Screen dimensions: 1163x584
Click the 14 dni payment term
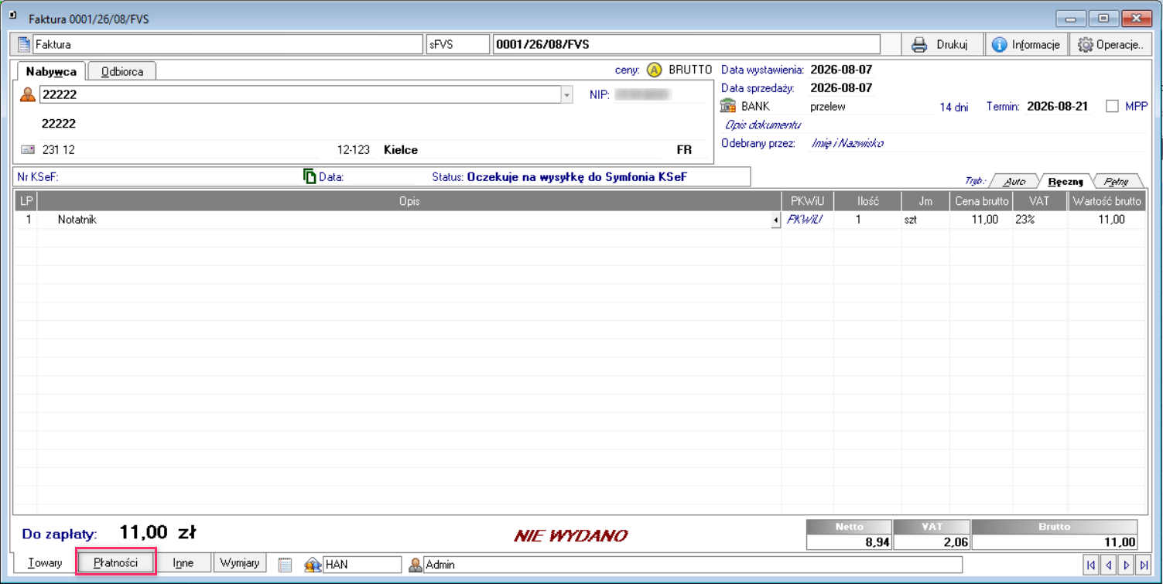pyautogui.click(x=954, y=108)
